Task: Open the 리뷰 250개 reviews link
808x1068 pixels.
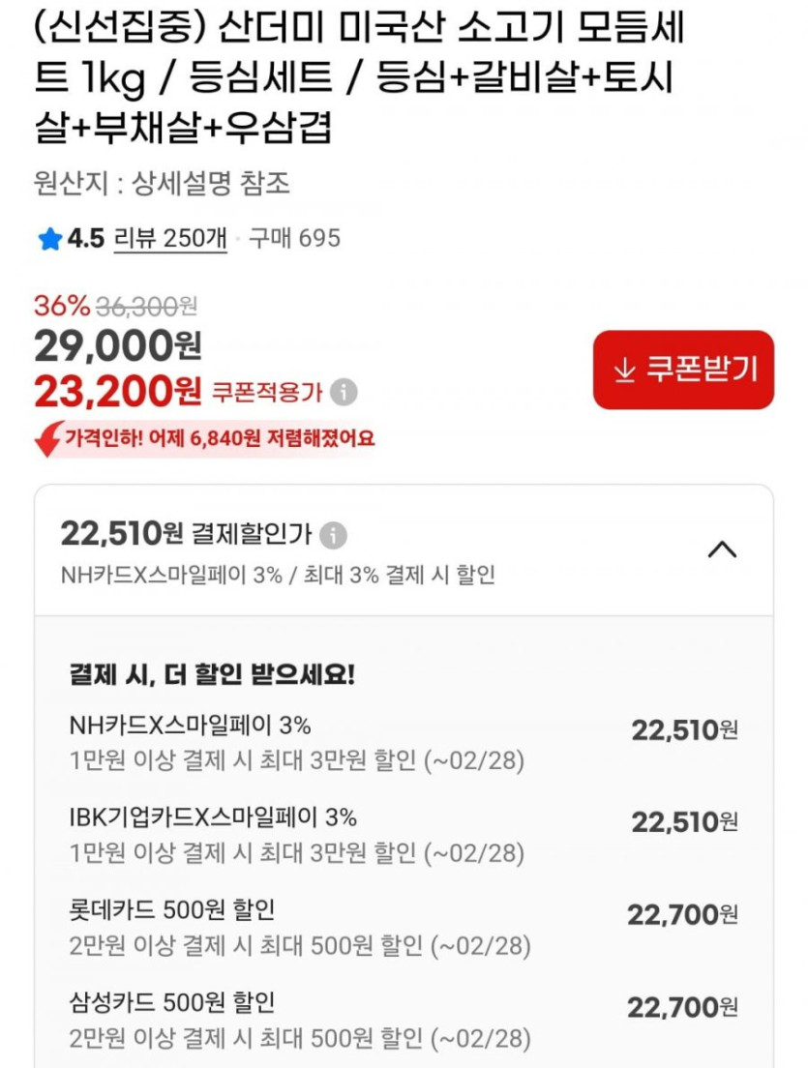Action: point(170,238)
